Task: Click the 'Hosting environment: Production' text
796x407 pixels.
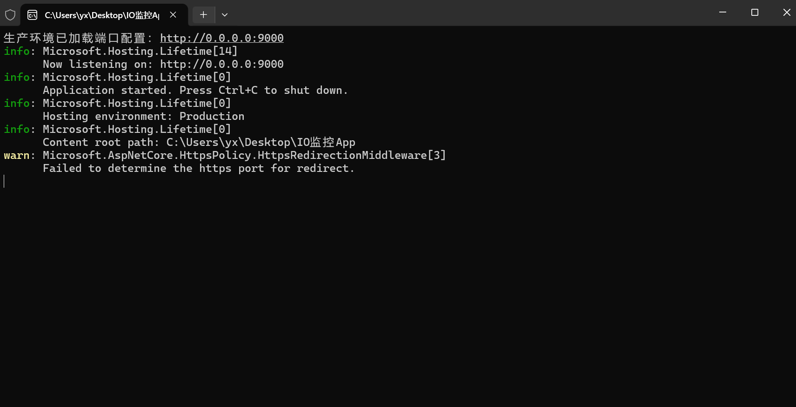Action: pyautogui.click(x=143, y=116)
